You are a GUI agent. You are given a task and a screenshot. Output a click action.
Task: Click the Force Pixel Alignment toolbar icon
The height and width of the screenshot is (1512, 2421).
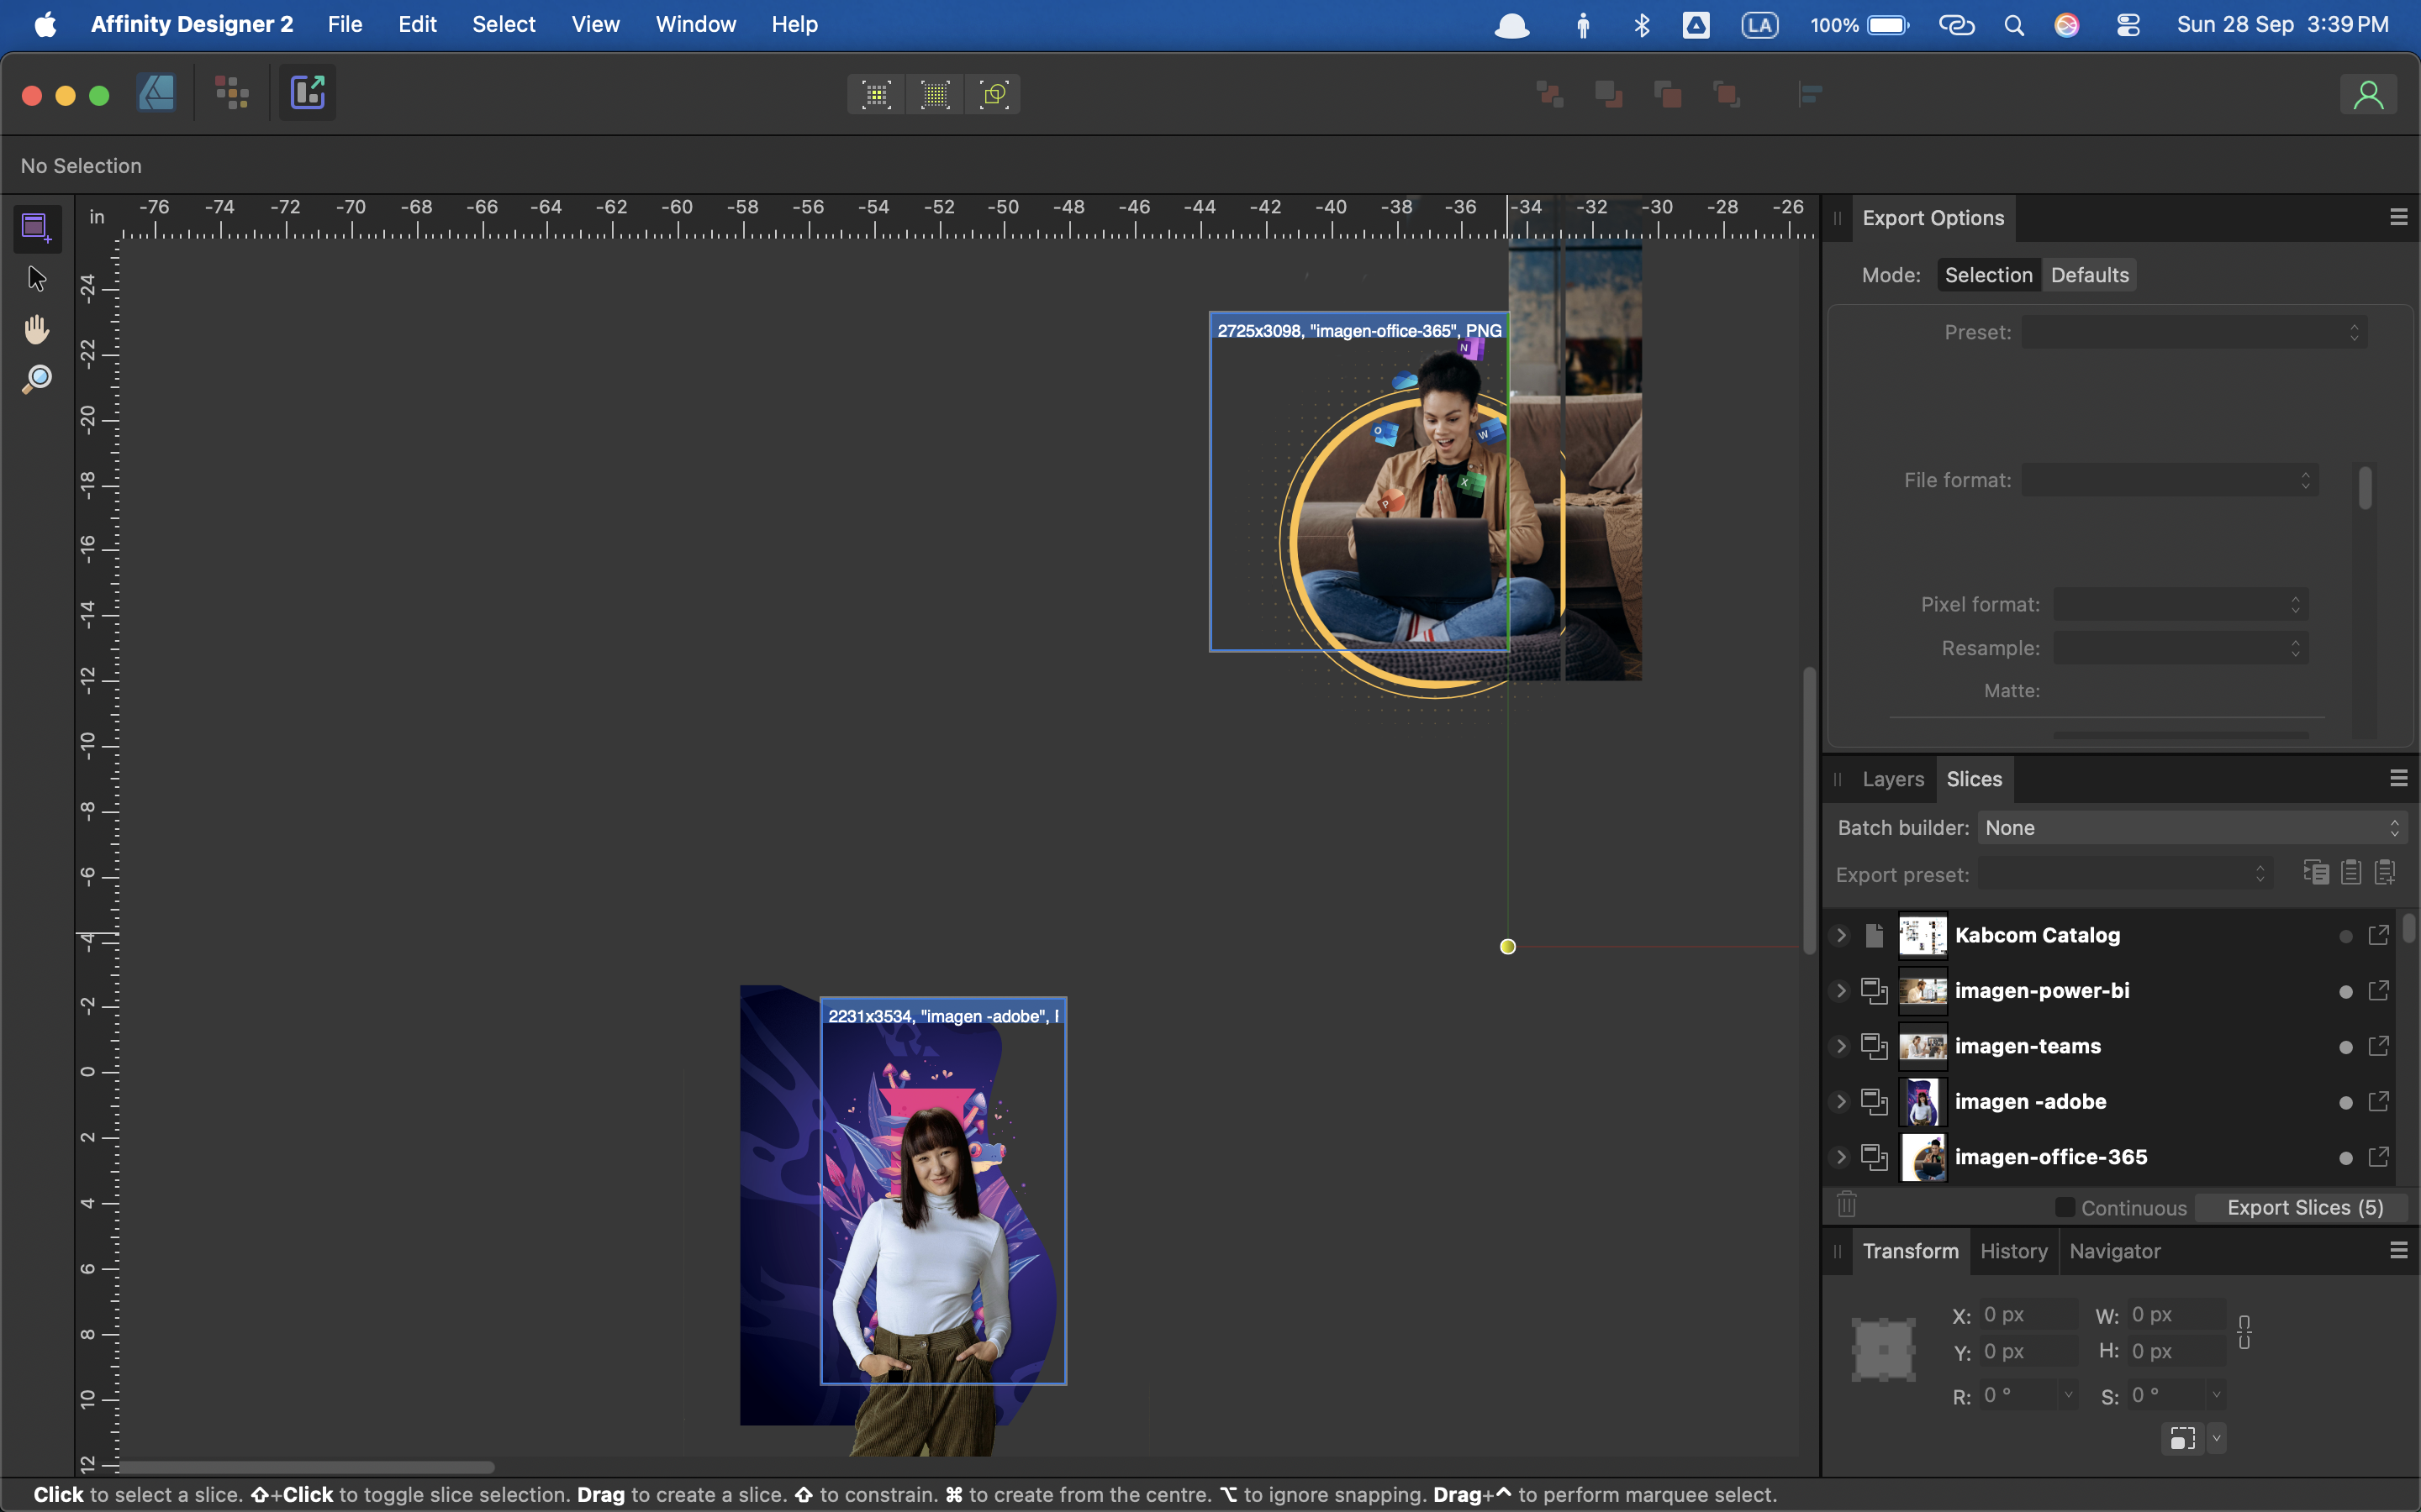click(x=874, y=93)
